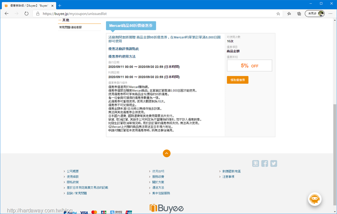
Task: Open the 隱私政策 footer link
Action: (x=73, y=182)
